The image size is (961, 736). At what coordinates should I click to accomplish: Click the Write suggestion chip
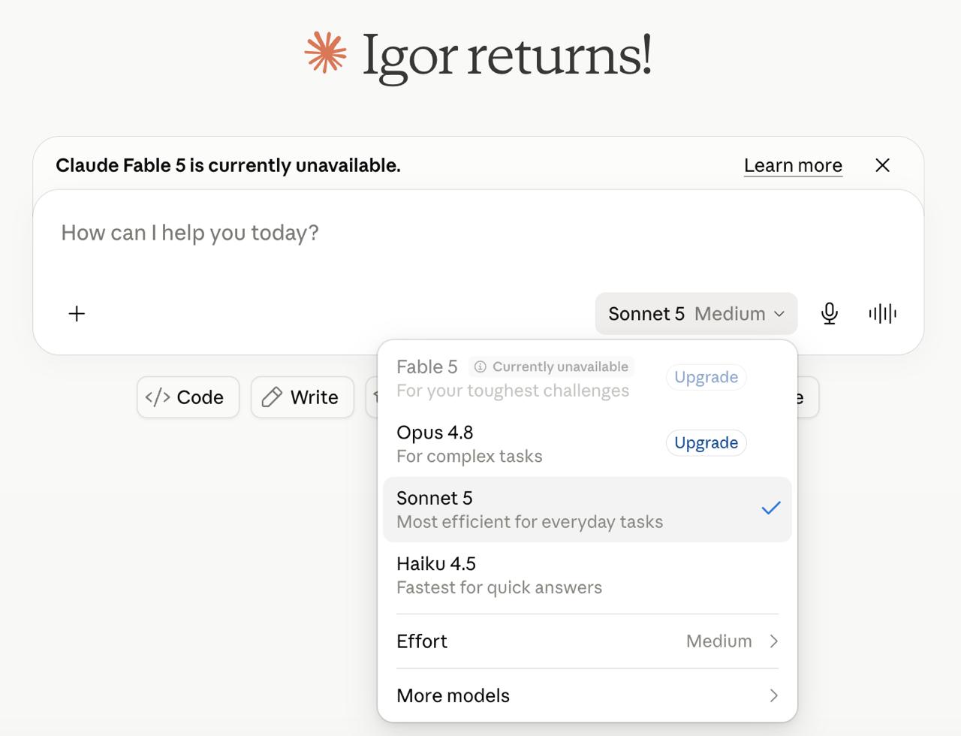point(302,397)
